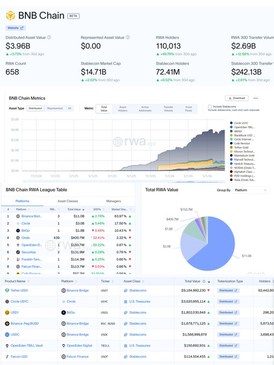Sort products table by Total Value arrow

[x=209, y=282]
